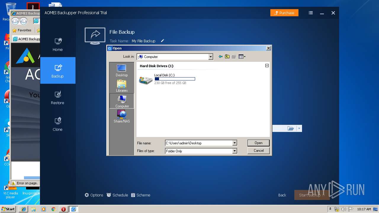Image resolution: width=379 pixels, height=213 pixels.
Task: Click the Action Center flag icon
Action: point(351,209)
